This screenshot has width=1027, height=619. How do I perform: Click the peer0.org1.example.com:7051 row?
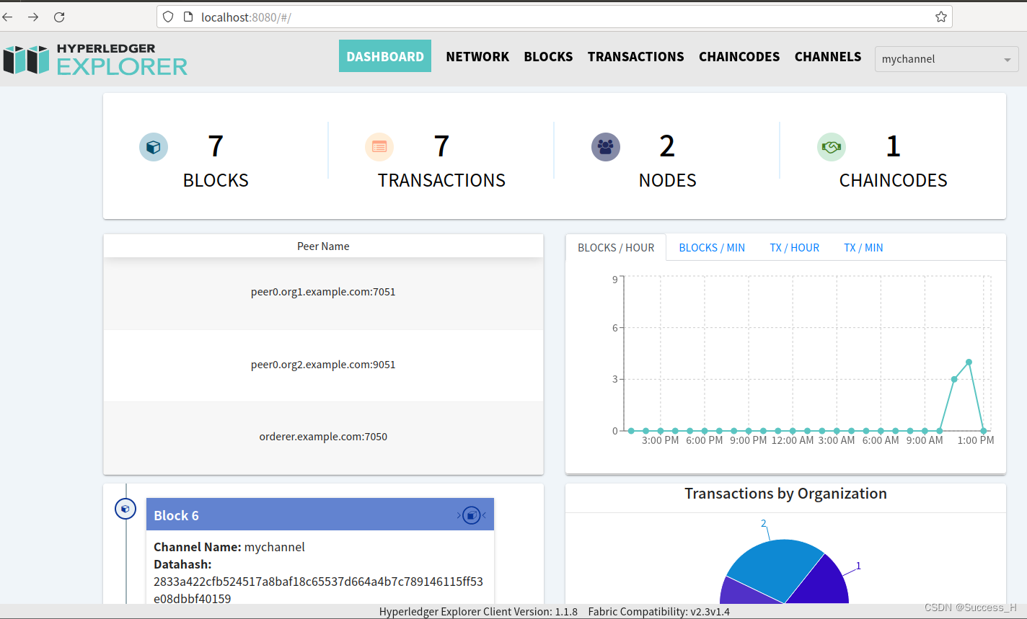point(323,292)
